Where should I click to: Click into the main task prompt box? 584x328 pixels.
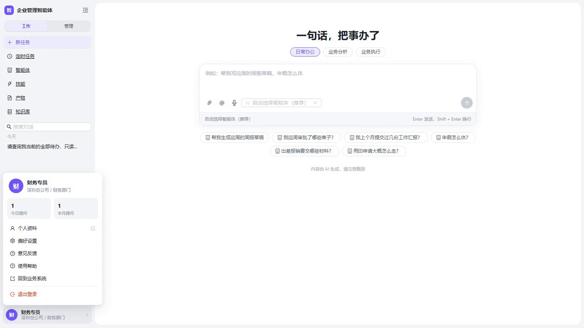pos(338,81)
